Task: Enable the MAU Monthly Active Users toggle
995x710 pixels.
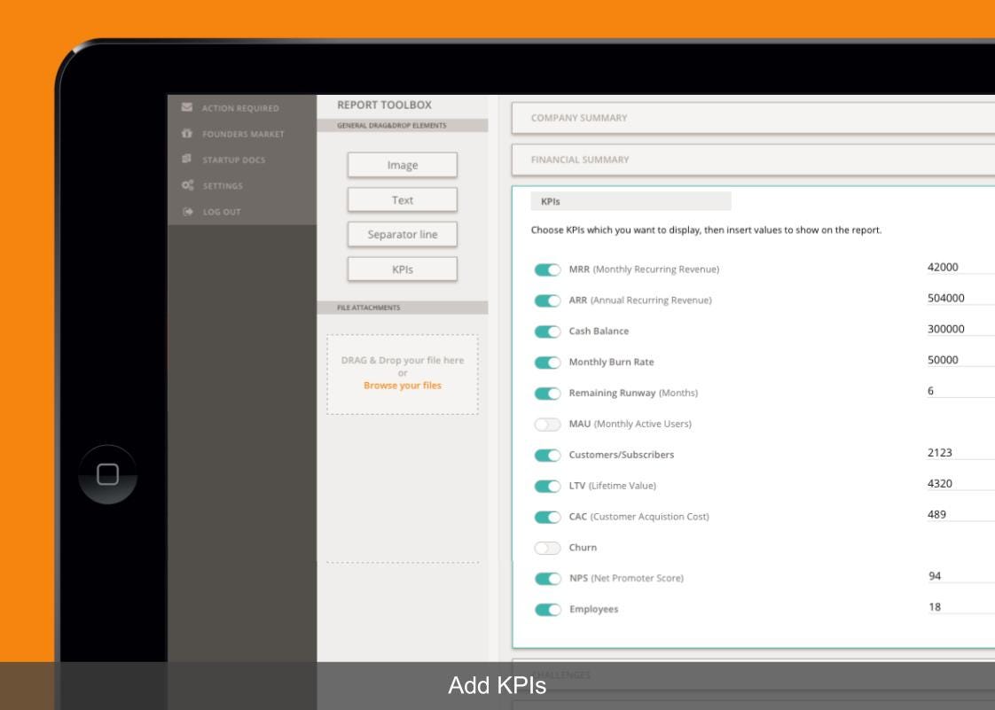Action: (x=548, y=424)
